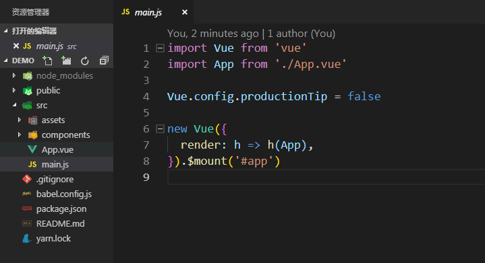The image size is (485, 263).
Task: Expand the components folder arrow
Action: [20, 135]
